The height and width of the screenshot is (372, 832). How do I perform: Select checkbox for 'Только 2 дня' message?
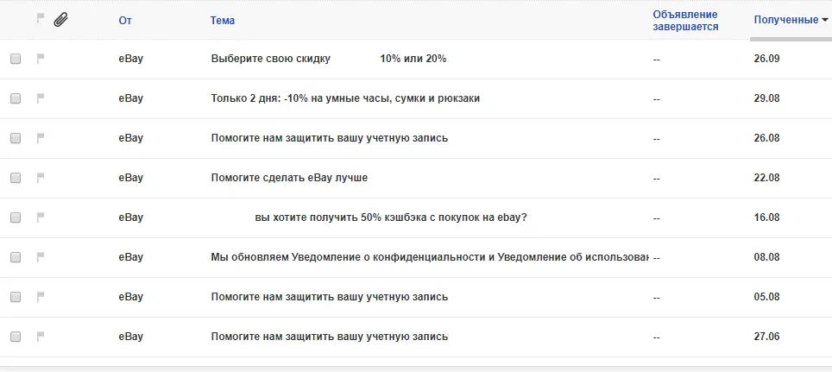16,98
